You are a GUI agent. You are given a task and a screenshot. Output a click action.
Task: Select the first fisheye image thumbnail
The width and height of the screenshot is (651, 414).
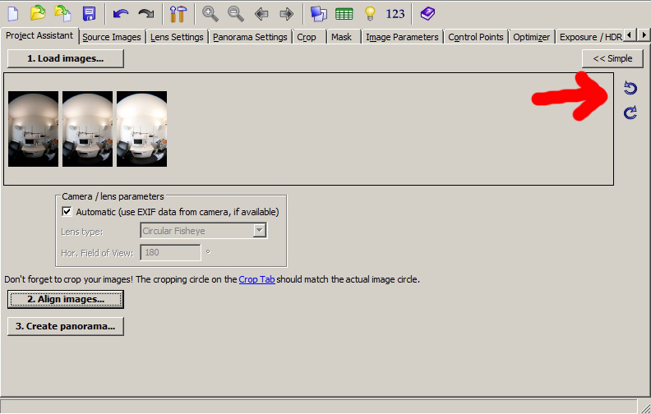[x=33, y=129]
